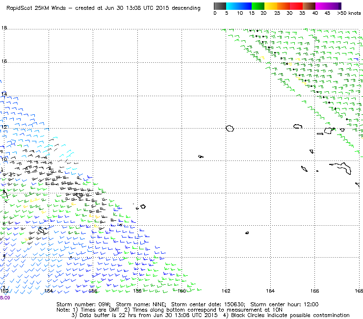Click the longitude label "156" on bottom axis

pyautogui.click(x=93, y=291)
